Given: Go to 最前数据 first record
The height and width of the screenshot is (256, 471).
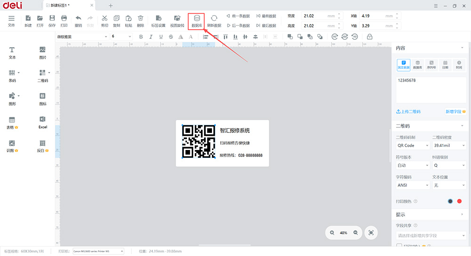Looking at the screenshot, I should tap(266, 16).
